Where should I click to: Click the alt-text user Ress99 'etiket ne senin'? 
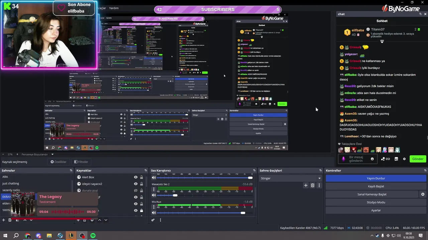(x=358, y=100)
